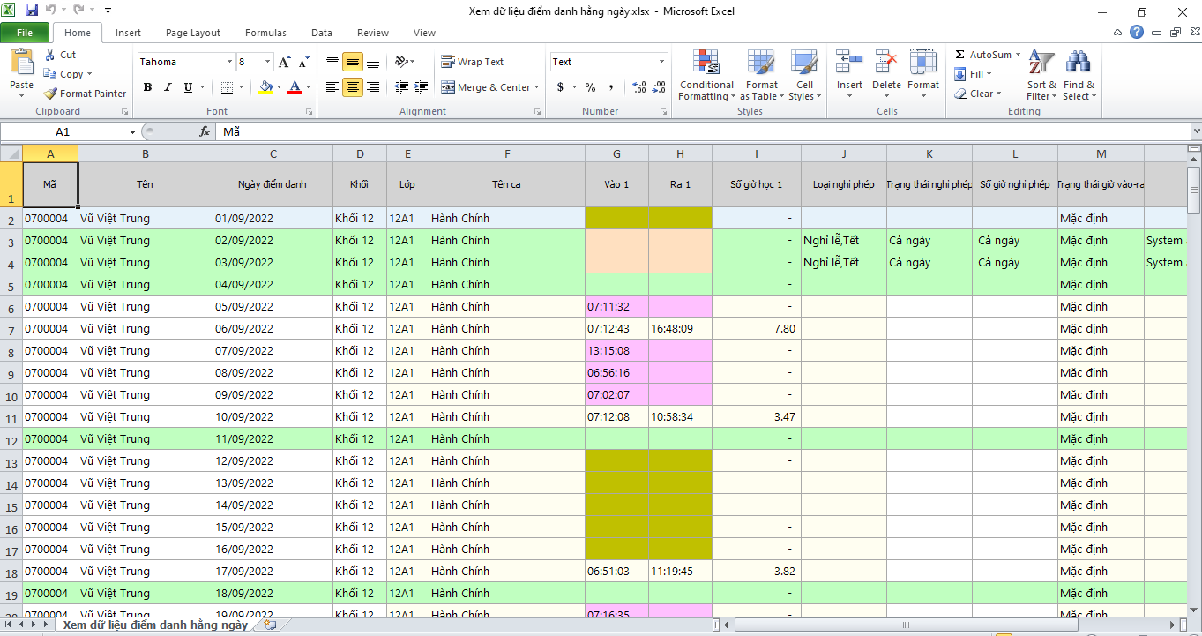Click the vertical scrollbar down arrow
Image resolution: width=1202 pixels, height=636 pixels.
point(1194,609)
